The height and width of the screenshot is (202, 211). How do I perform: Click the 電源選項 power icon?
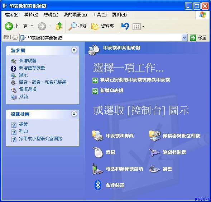pyautogui.click(x=14, y=90)
